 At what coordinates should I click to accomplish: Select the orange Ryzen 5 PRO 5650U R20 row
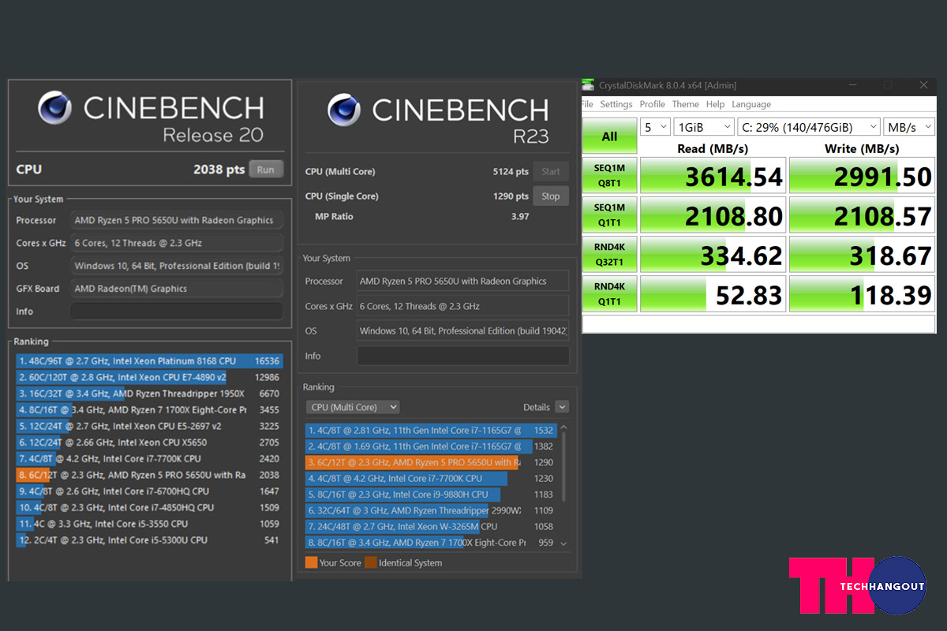click(x=148, y=475)
